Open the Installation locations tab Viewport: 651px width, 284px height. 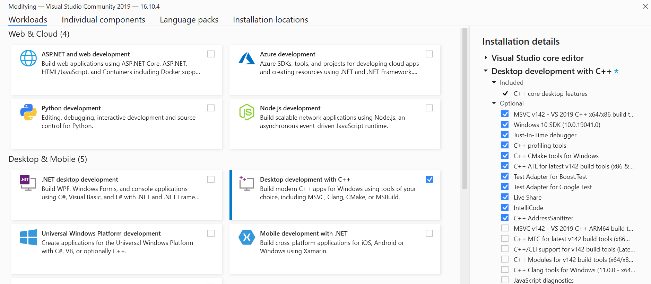(270, 20)
